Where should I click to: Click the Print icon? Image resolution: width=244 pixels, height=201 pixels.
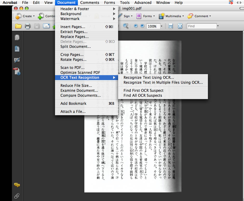(28, 26)
